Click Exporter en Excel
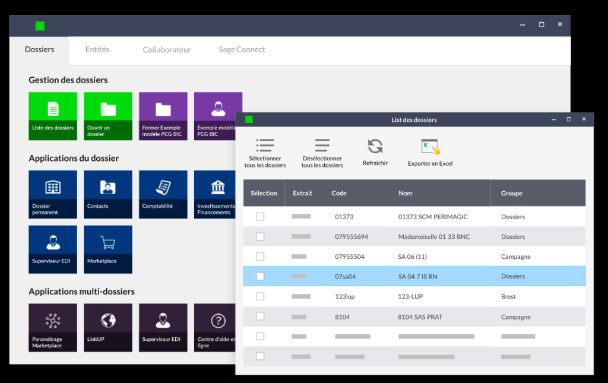The image size is (608, 383). [430, 153]
